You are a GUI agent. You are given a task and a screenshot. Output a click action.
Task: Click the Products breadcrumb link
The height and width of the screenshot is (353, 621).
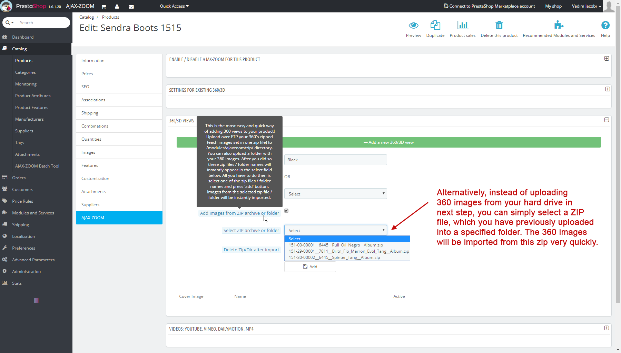[x=110, y=17]
